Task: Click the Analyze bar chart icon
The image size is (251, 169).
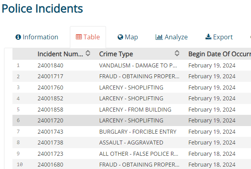Action: (x=159, y=37)
